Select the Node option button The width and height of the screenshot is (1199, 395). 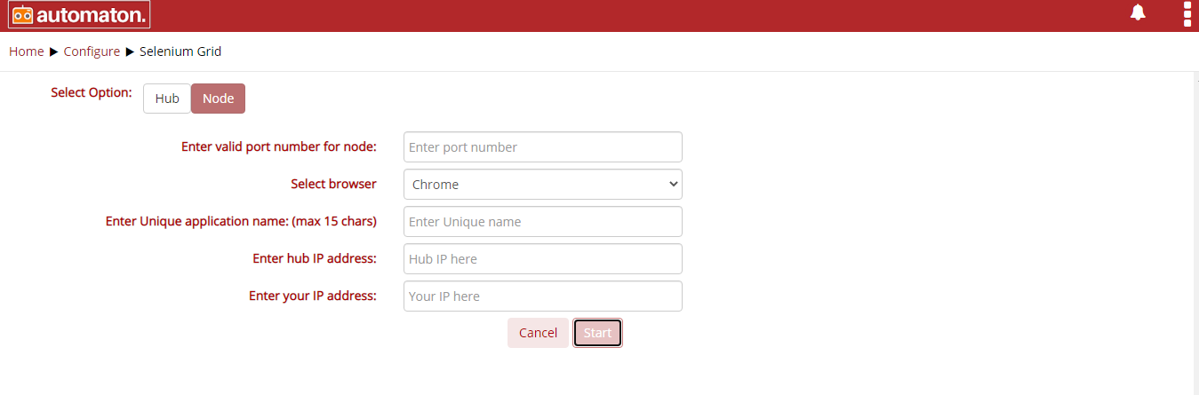click(218, 99)
